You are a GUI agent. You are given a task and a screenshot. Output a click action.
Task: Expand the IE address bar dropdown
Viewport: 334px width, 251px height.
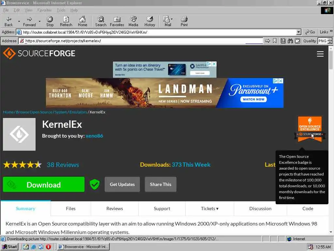(x=299, y=32)
